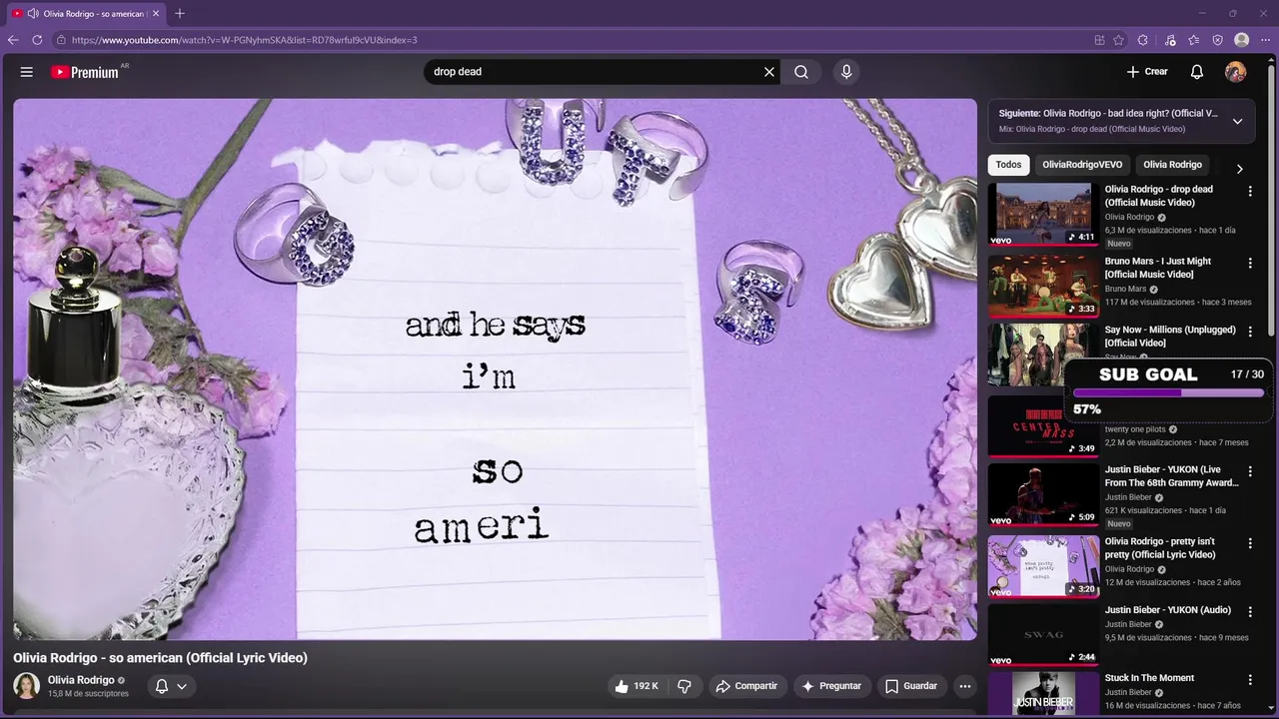
Task: Play drop dead Official Music Video thumbnail
Action: tap(1043, 214)
